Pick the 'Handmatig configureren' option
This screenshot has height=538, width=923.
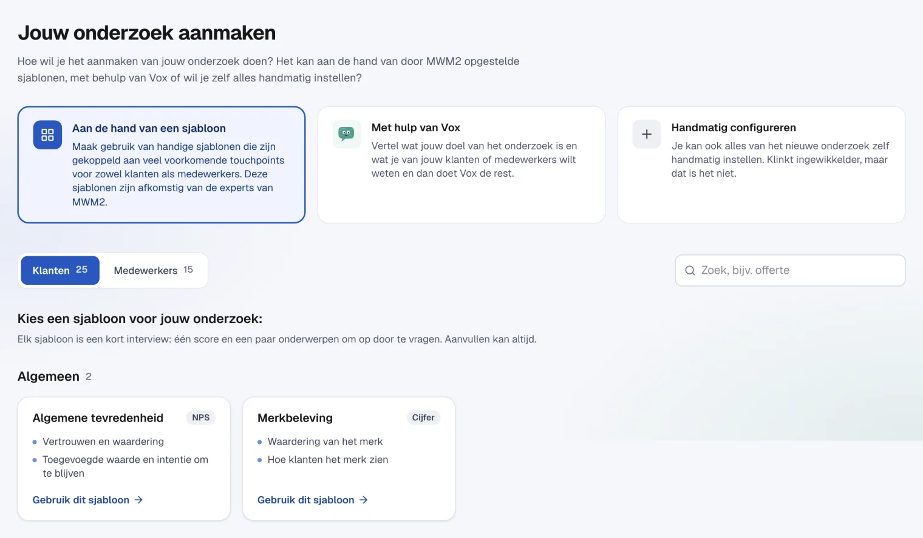(x=761, y=165)
